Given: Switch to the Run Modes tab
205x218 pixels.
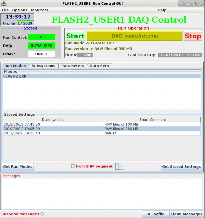Looking at the screenshot, I should (x=15, y=66).
